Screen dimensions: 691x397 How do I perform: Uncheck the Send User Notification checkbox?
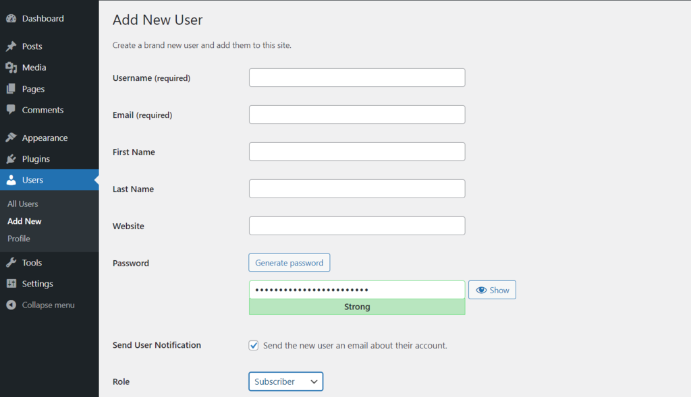(253, 345)
